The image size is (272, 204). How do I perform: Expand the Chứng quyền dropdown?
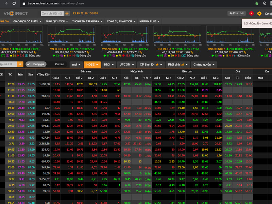(204, 65)
